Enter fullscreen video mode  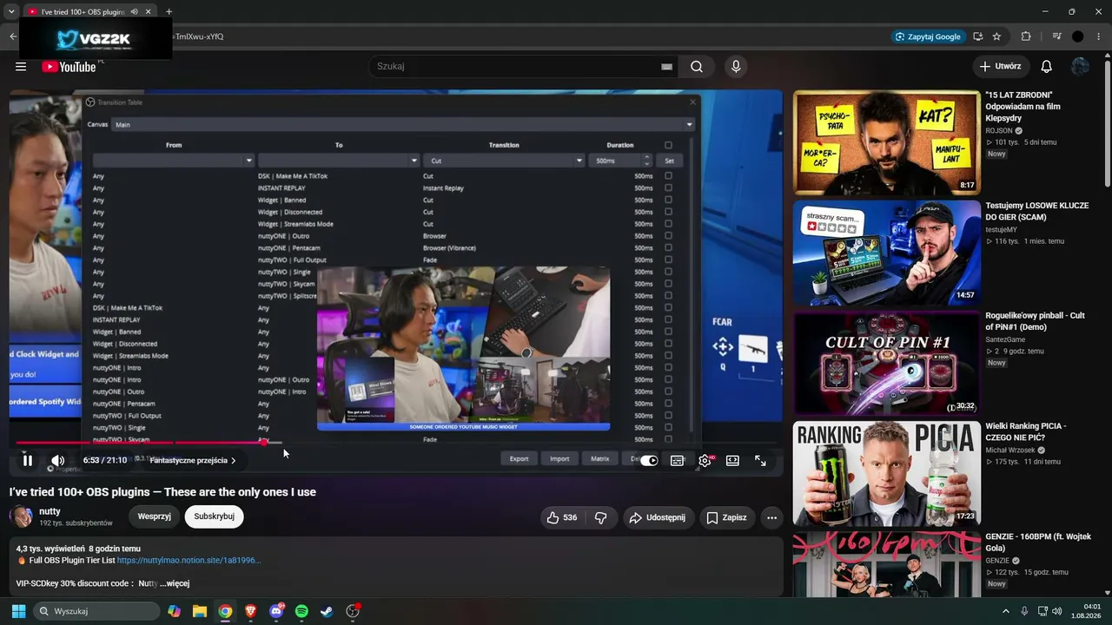(760, 461)
